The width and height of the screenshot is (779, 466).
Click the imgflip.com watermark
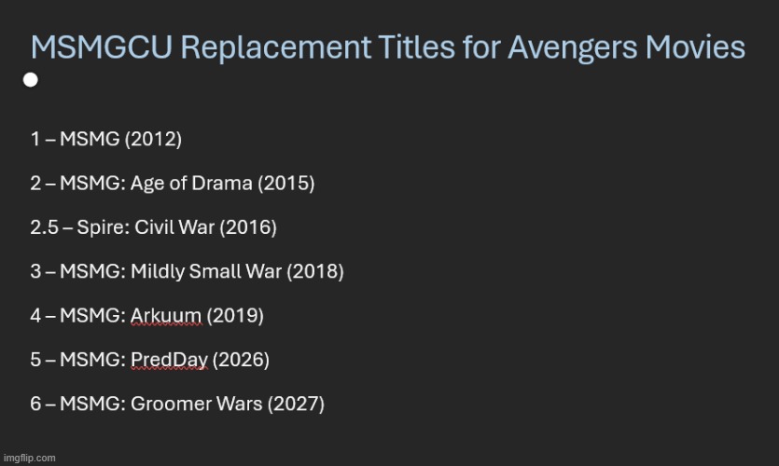click(29, 458)
